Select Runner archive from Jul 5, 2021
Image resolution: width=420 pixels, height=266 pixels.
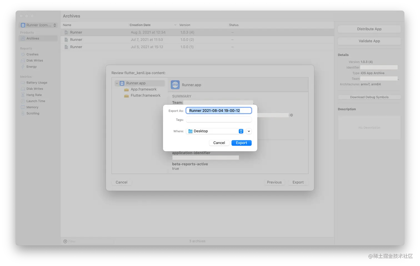(197, 47)
